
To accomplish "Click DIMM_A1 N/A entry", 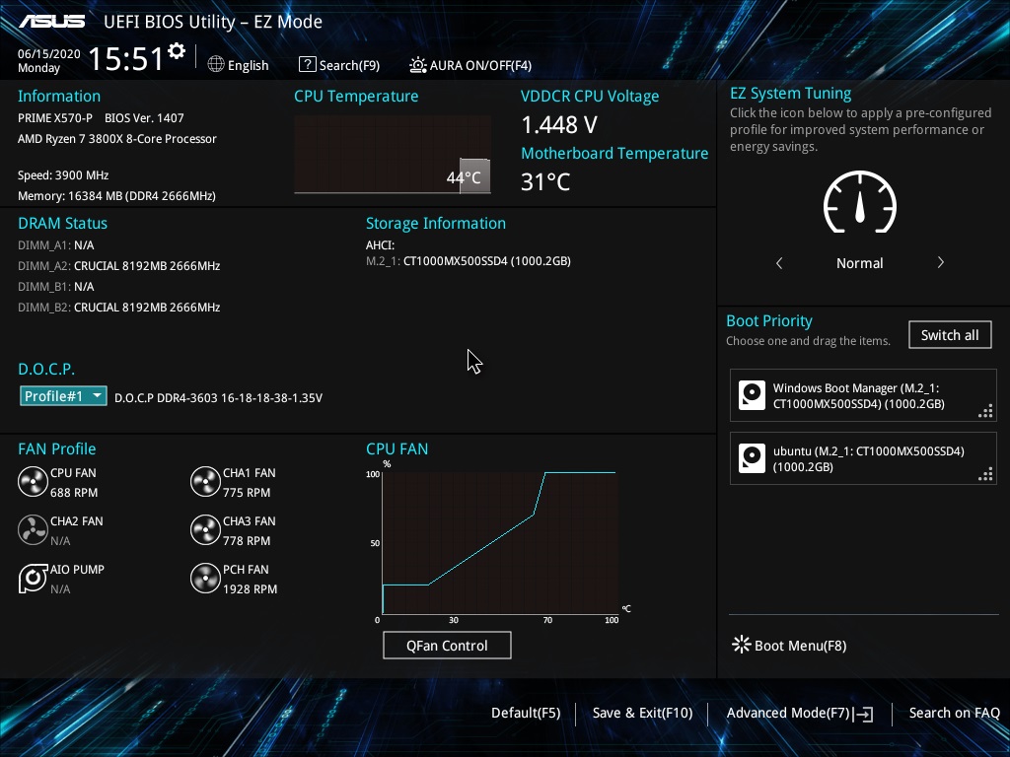I will pyautogui.click(x=56, y=245).
